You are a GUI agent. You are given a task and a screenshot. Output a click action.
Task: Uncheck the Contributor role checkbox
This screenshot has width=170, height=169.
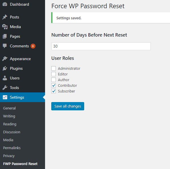click(54, 85)
